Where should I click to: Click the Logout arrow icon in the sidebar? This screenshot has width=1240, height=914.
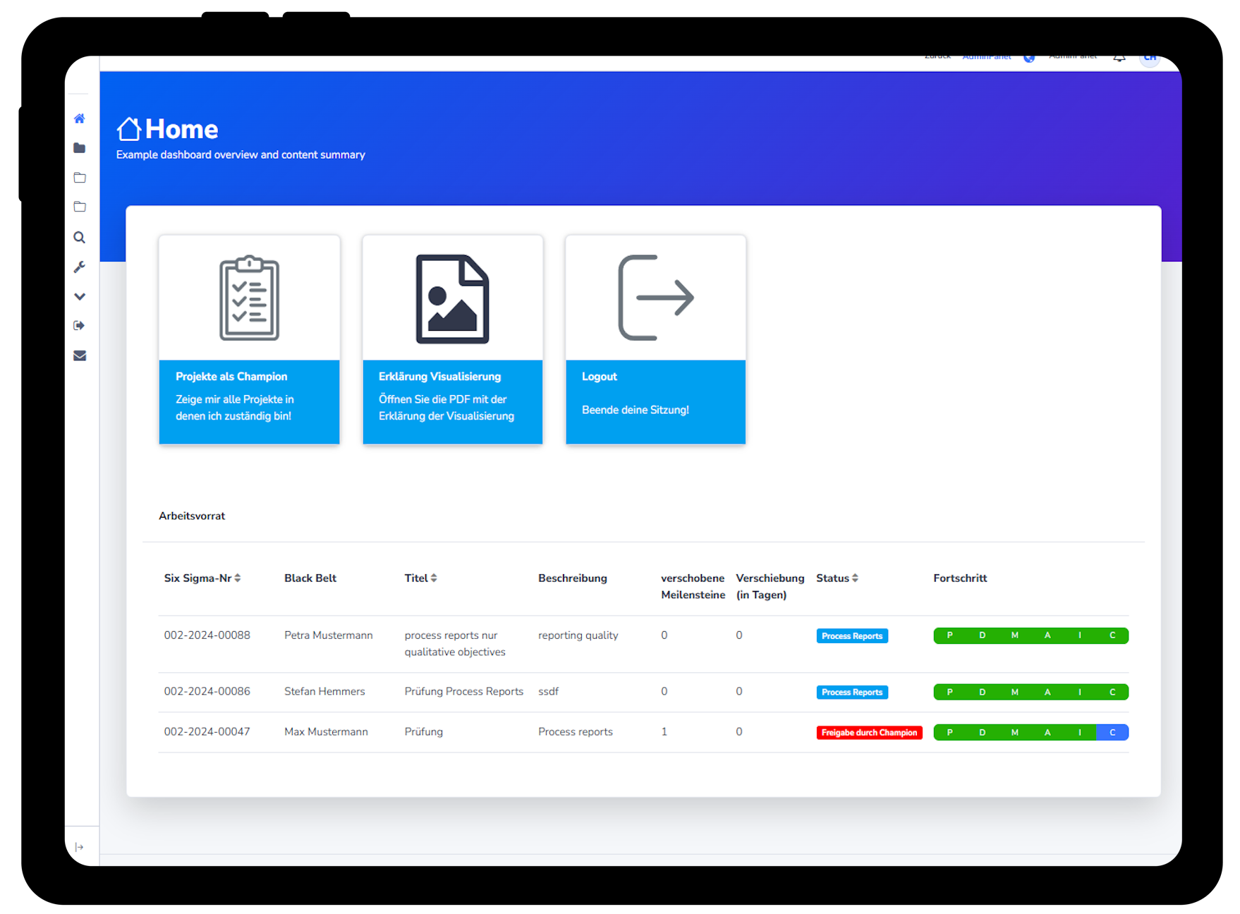click(79, 325)
